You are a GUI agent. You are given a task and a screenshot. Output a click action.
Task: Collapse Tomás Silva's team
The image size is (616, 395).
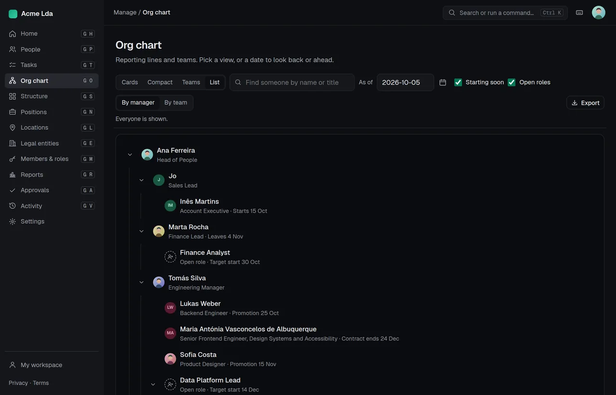click(141, 282)
